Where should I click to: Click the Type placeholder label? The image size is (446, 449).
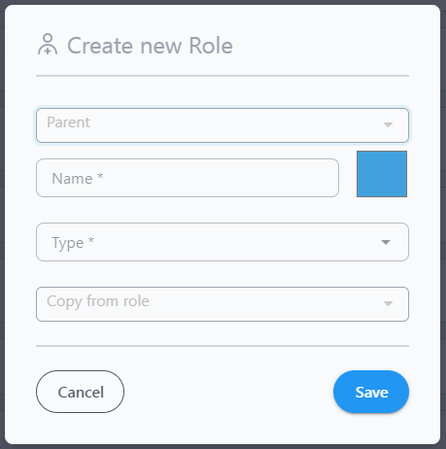click(x=73, y=243)
